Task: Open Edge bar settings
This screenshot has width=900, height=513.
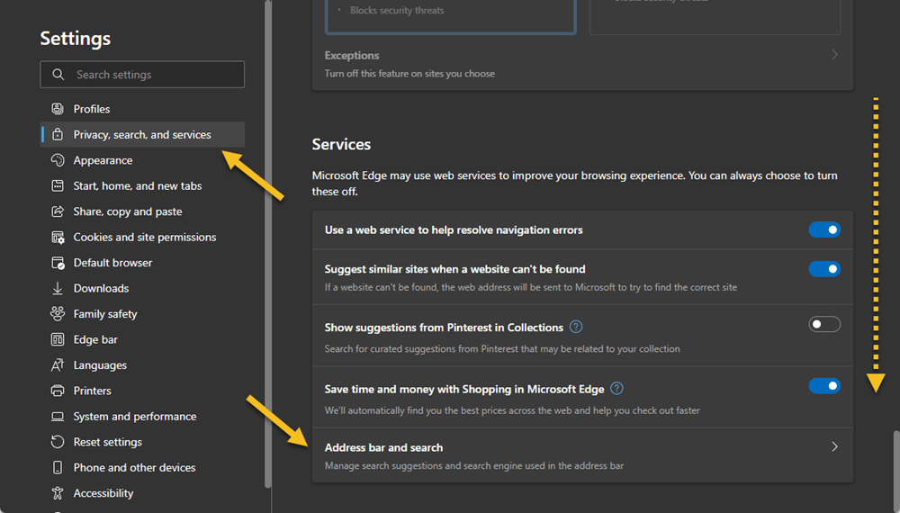Action: pos(142,339)
